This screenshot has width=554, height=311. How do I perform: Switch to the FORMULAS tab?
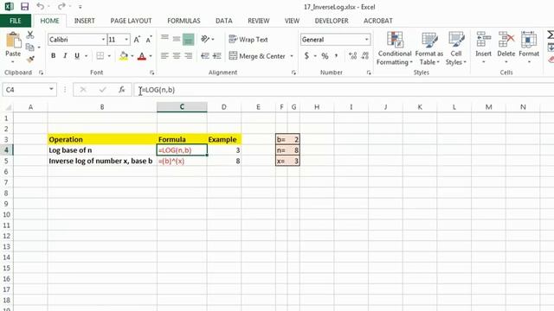[184, 21]
